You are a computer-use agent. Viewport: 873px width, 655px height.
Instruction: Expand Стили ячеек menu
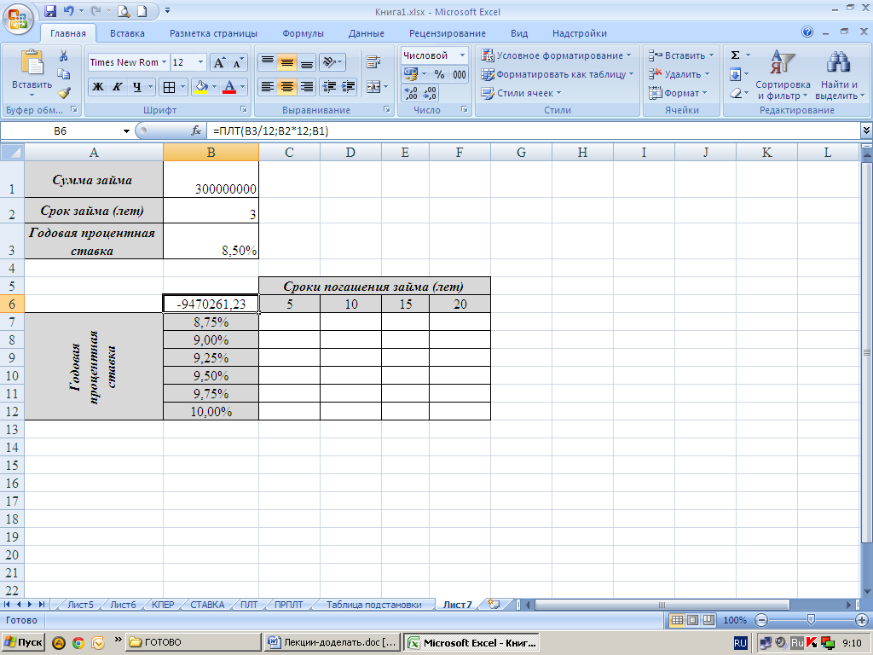pyautogui.click(x=522, y=93)
